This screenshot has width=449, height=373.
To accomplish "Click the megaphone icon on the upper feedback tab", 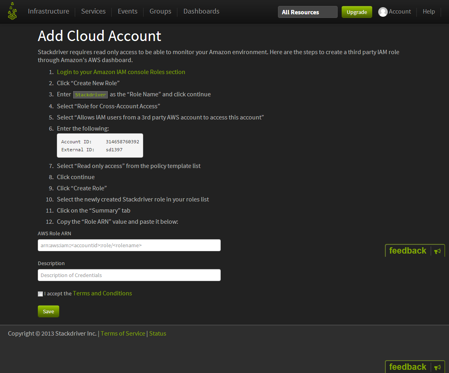I will coord(437,251).
